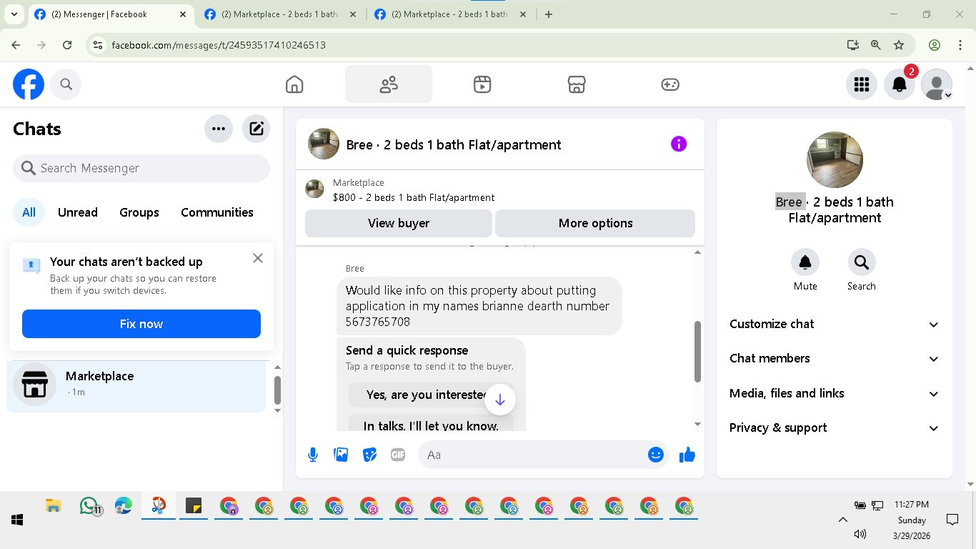Open the emoji picker smiley icon
The width and height of the screenshot is (976, 549).
tap(656, 455)
